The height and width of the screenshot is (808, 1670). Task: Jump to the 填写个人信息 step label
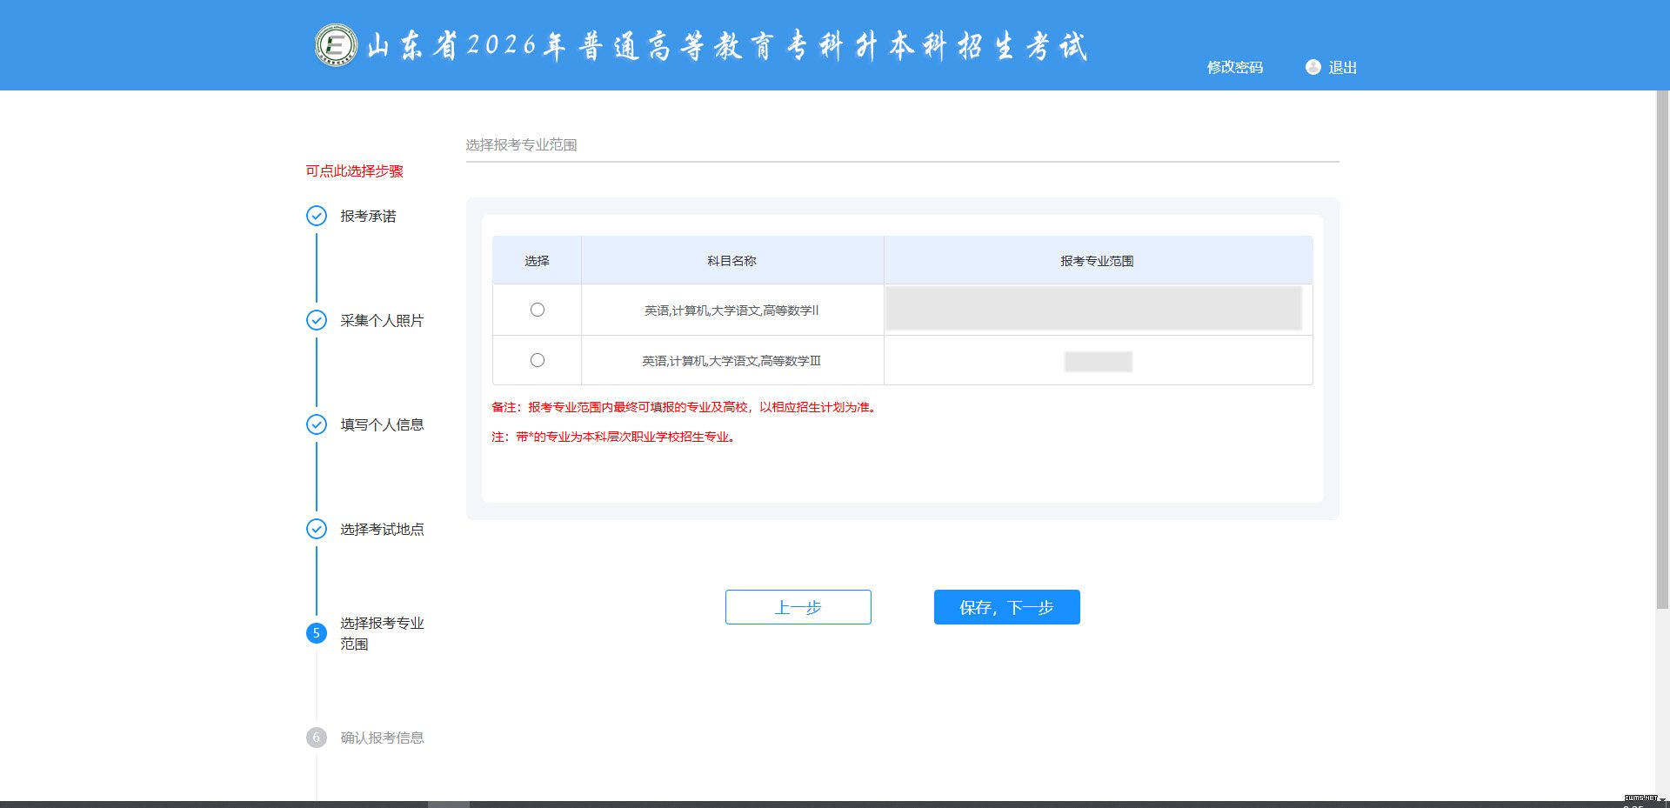382,424
